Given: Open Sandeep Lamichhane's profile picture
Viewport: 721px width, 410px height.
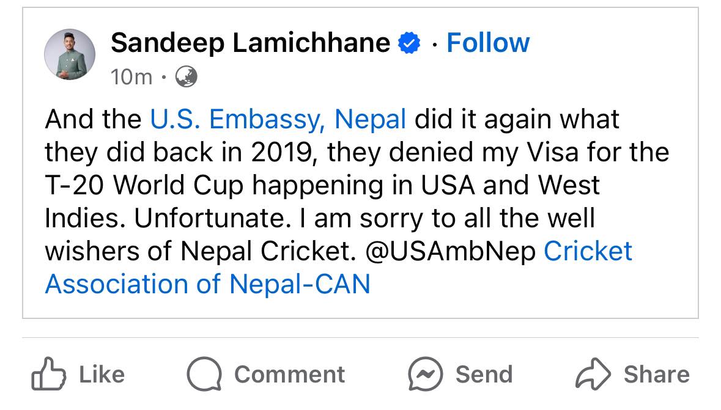Looking at the screenshot, I should tap(70, 54).
